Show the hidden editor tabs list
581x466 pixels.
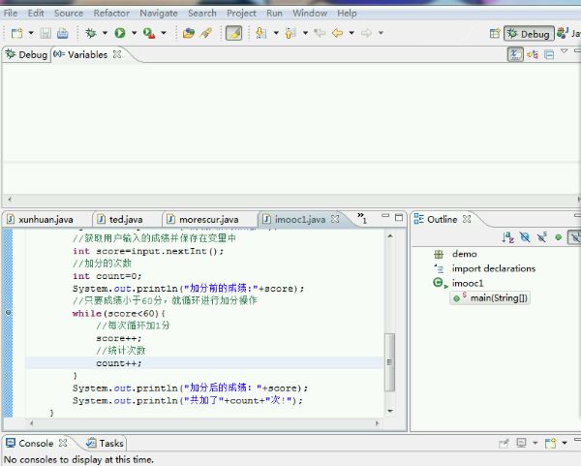tap(361, 219)
